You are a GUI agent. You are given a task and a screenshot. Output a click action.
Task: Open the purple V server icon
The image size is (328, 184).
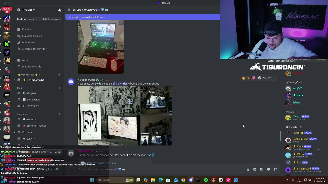[7, 53]
